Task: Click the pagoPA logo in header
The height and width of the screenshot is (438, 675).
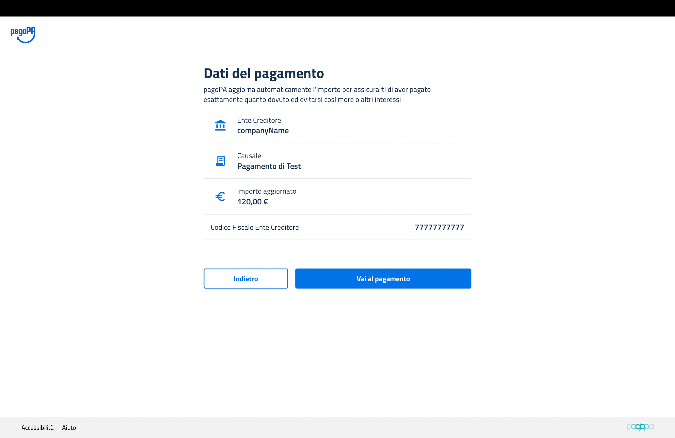Action: [x=23, y=35]
